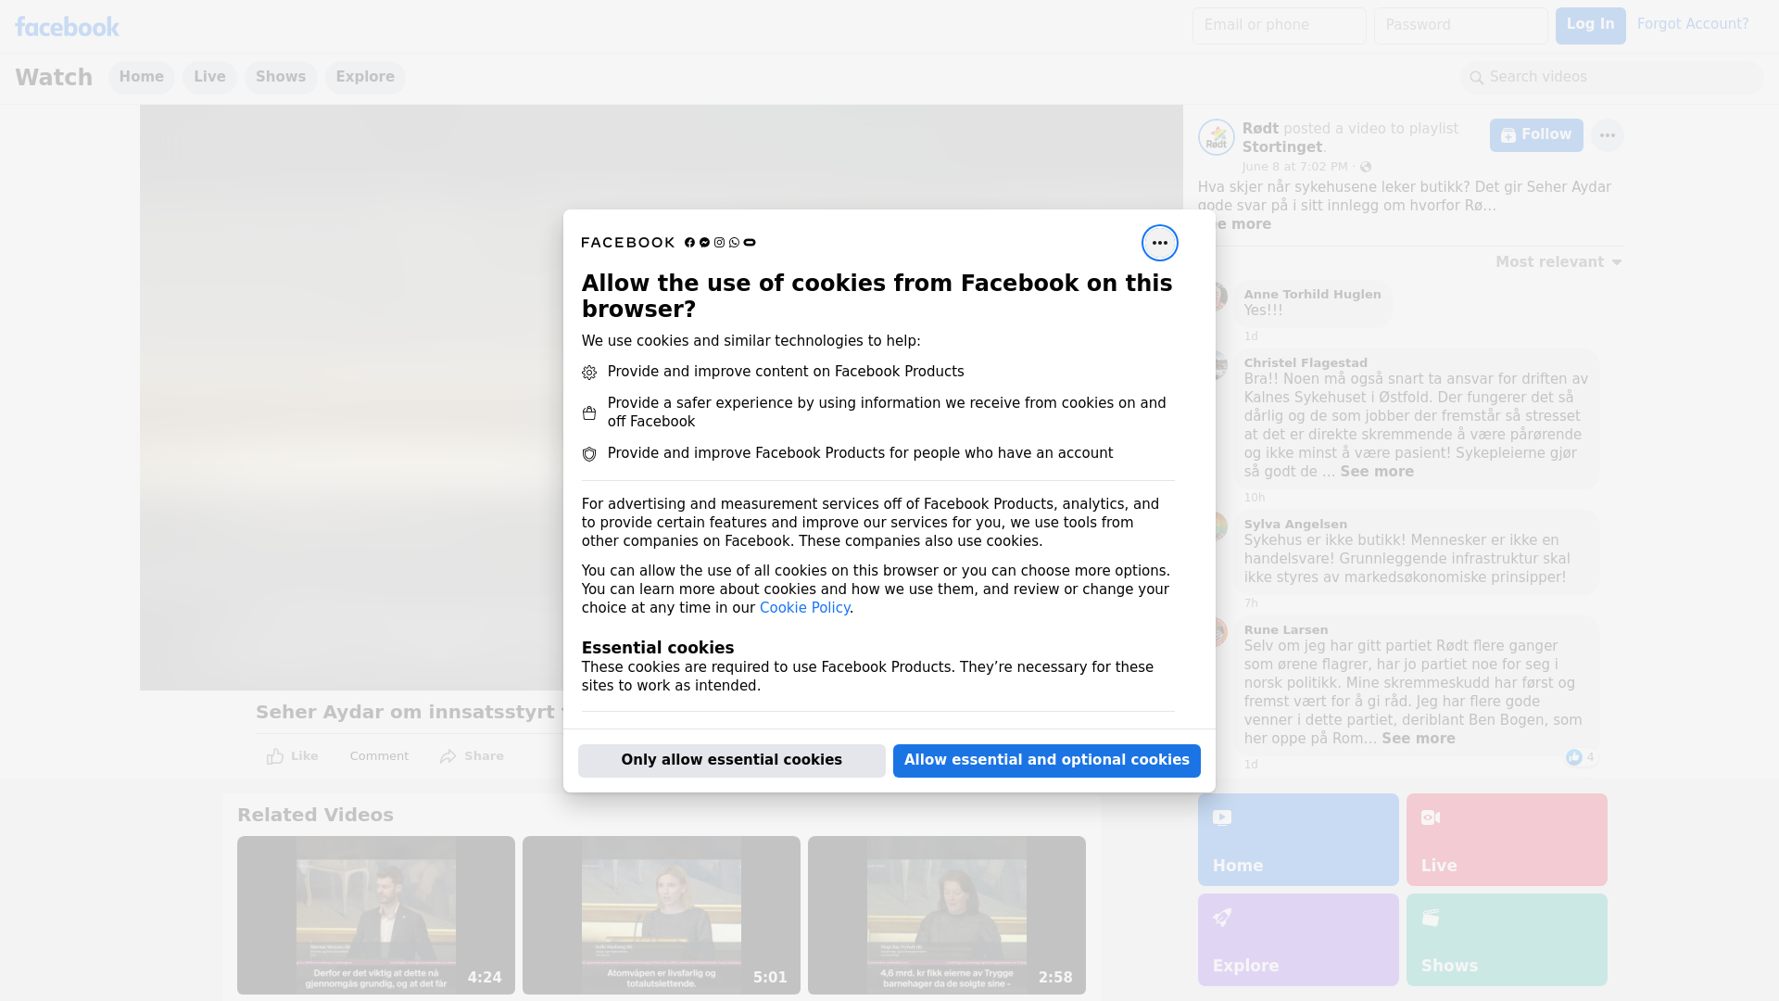The width and height of the screenshot is (1779, 1001).
Task: Switch to the Shows tab
Action: coord(281,77)
